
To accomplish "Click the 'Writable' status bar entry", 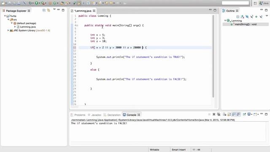I will pos(154,149).
